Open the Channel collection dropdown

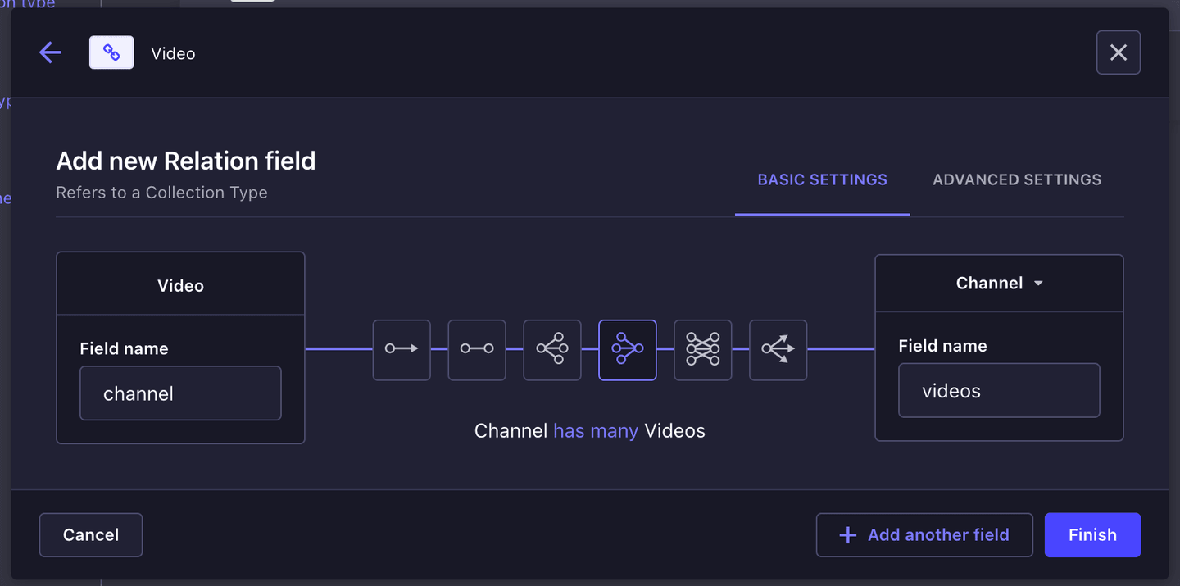[x=999, y=283]
